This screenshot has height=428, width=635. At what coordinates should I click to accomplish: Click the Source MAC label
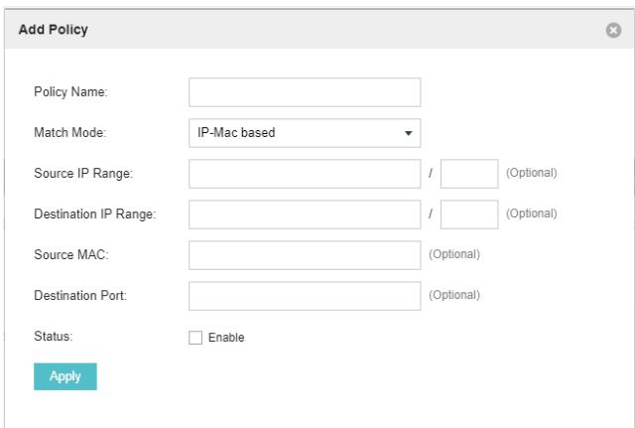coord(71,254)
